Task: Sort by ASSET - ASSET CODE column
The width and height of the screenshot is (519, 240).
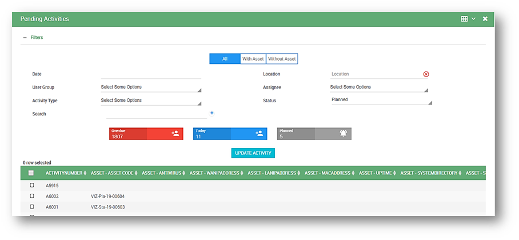Action: [114, 173]
